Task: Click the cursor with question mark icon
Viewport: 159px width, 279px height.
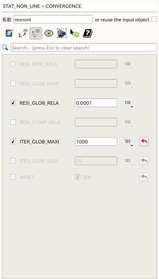Action: point(75,33)
